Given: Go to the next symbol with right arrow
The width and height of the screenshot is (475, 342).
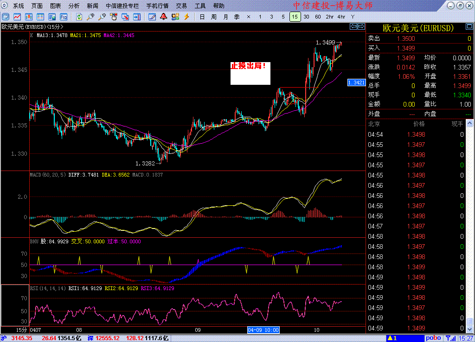Looking at the screenshot, I should 361,26.
